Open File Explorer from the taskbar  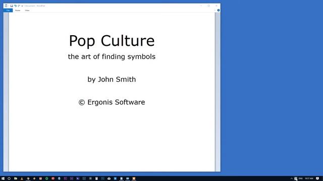tap(16, 178)
